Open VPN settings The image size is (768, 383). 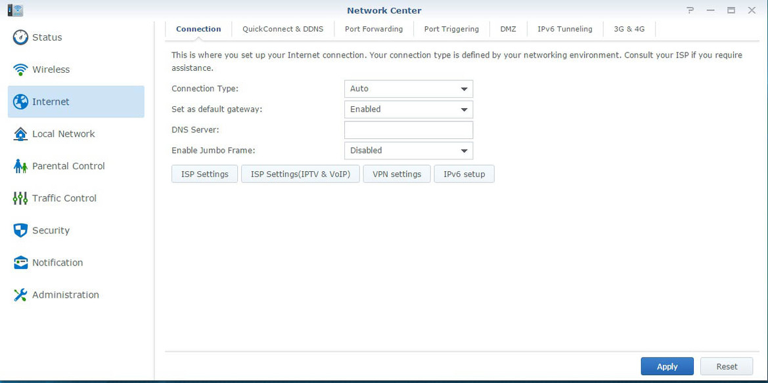point(397,174)
